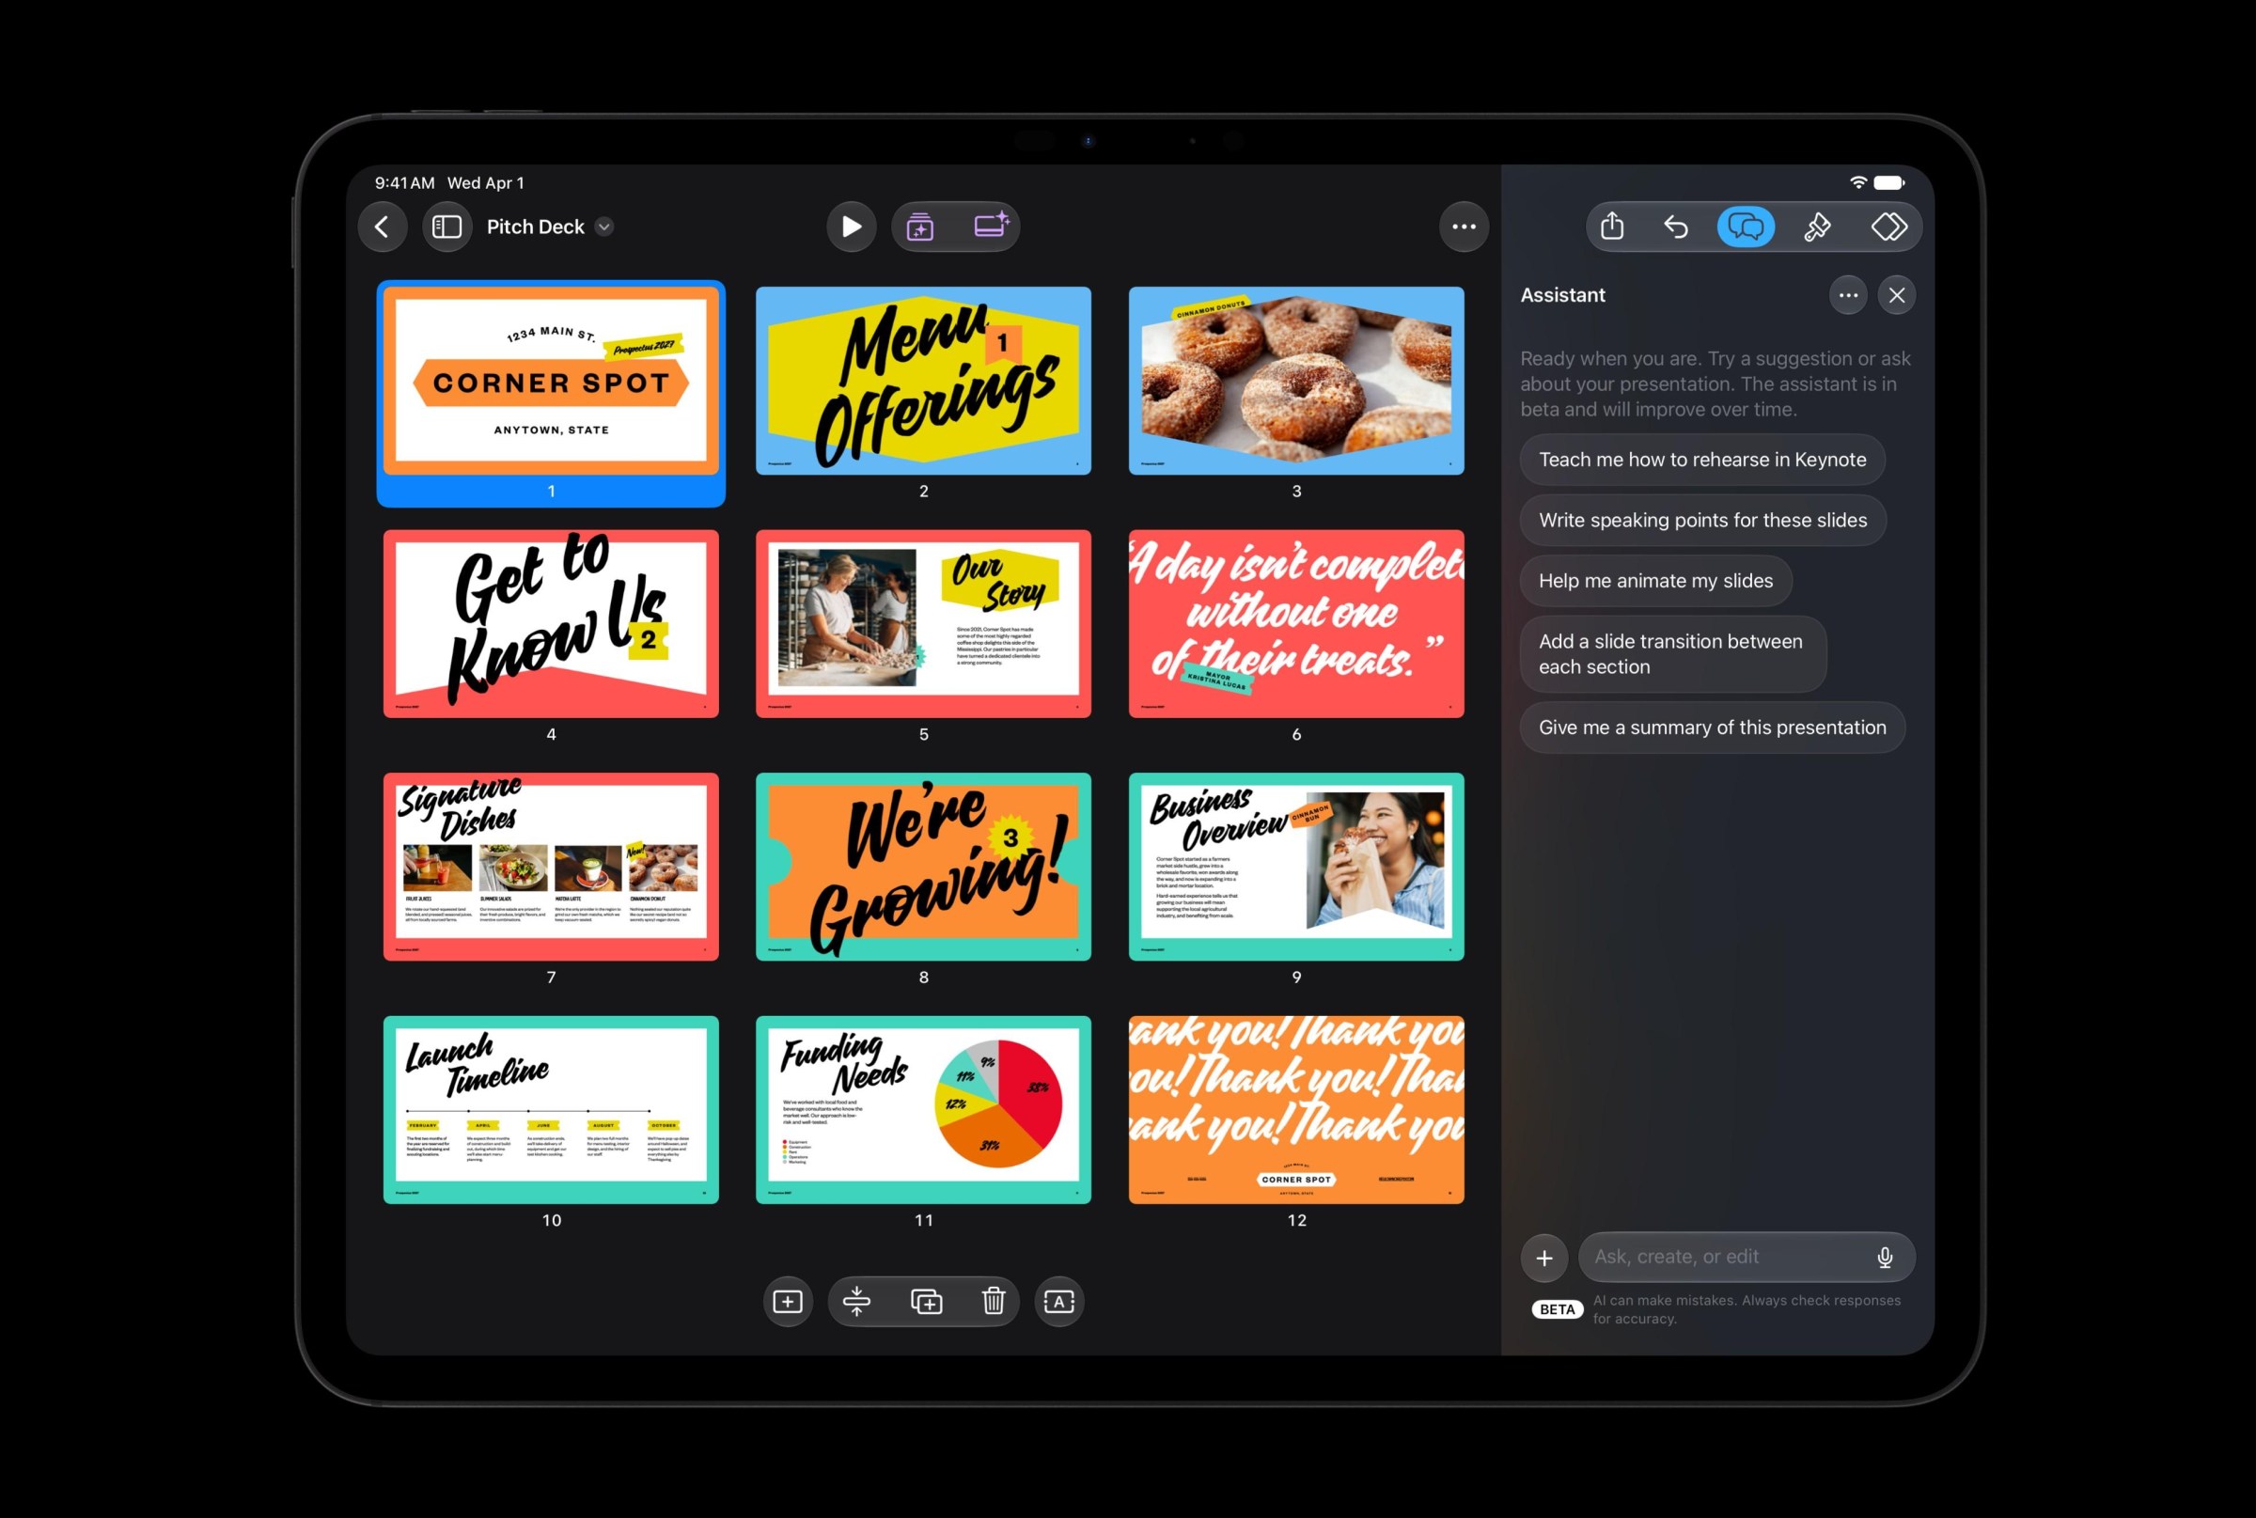Play the Keynote slideshow
This screenshot has width=2256, height=1518.
[x=851, y=227]
